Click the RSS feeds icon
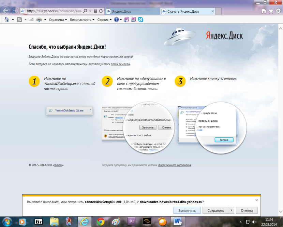This screenshot has height=227, width=283. coord(19,19)
